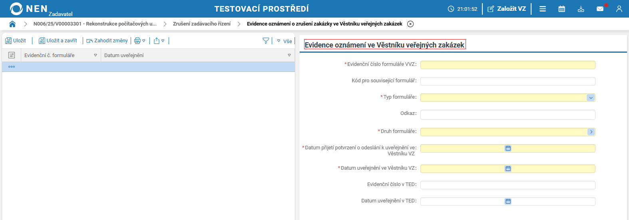Click the Zahodit změny button
The image size is (629, 220).
pyautogui.click(x=107, y=41)
